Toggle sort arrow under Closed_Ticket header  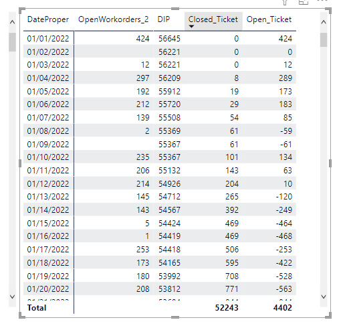click(191, 26)
